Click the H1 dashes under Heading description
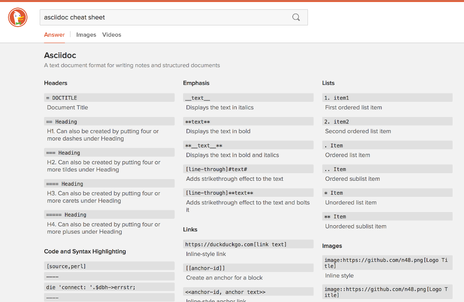Viewport: 464px width, 302px height. (x=103, y=135)
